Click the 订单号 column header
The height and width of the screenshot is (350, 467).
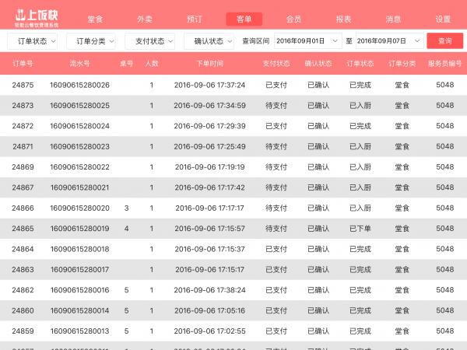23,63
